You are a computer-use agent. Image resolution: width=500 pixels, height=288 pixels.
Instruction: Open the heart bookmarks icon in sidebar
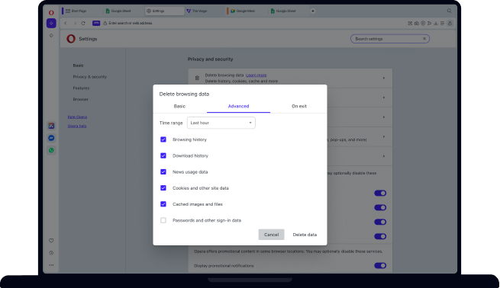point(51,241)
